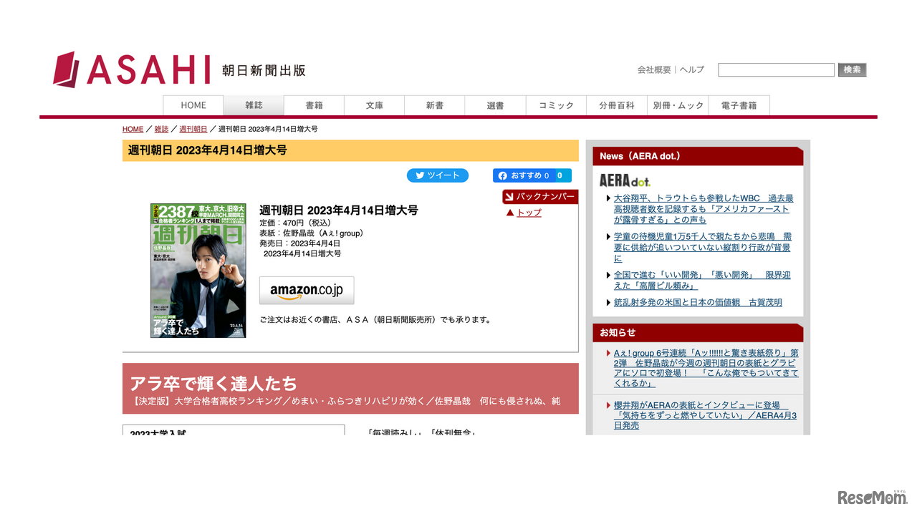
Task: Open the 櫻井翔がAERAの表紙 notice link
Action: [x=705, y=415]
